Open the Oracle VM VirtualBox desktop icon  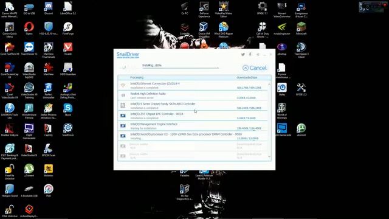204,30
